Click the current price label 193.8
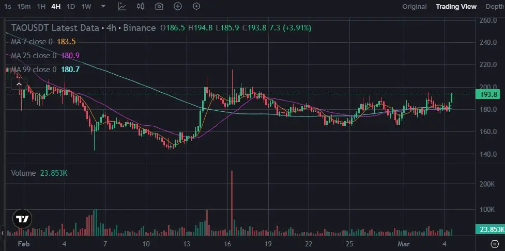The width and height of the screenshot is (505, 251). pyautogui.click(x=488, y=94)
